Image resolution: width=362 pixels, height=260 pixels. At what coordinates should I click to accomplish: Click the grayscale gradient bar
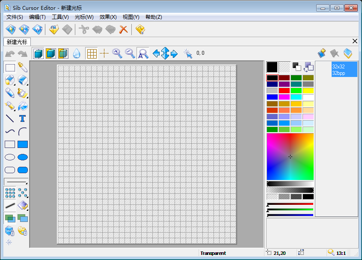click(290, 184)
